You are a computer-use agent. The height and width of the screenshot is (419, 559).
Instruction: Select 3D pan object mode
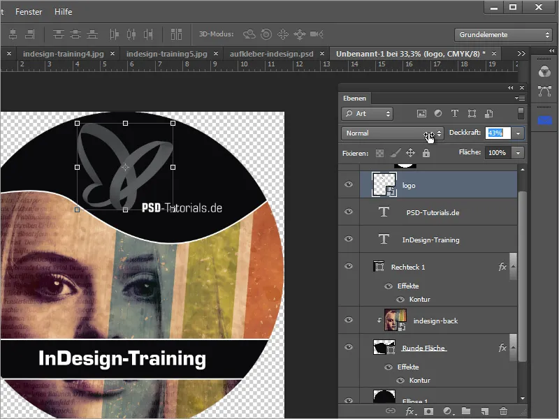(283, 34)
